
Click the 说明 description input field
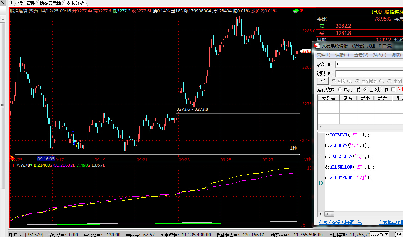(x=369, y=73)
